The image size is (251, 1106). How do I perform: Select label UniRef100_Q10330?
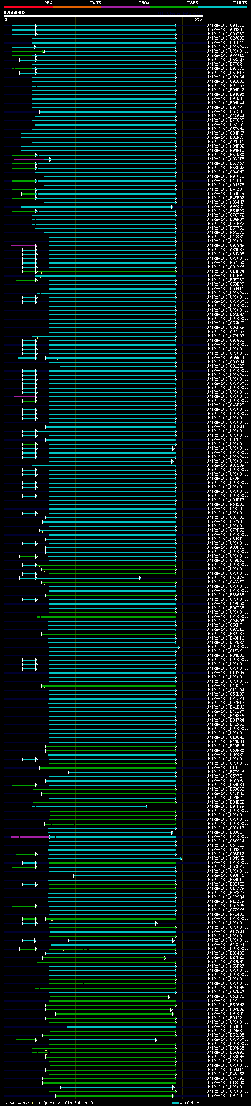225,1082
